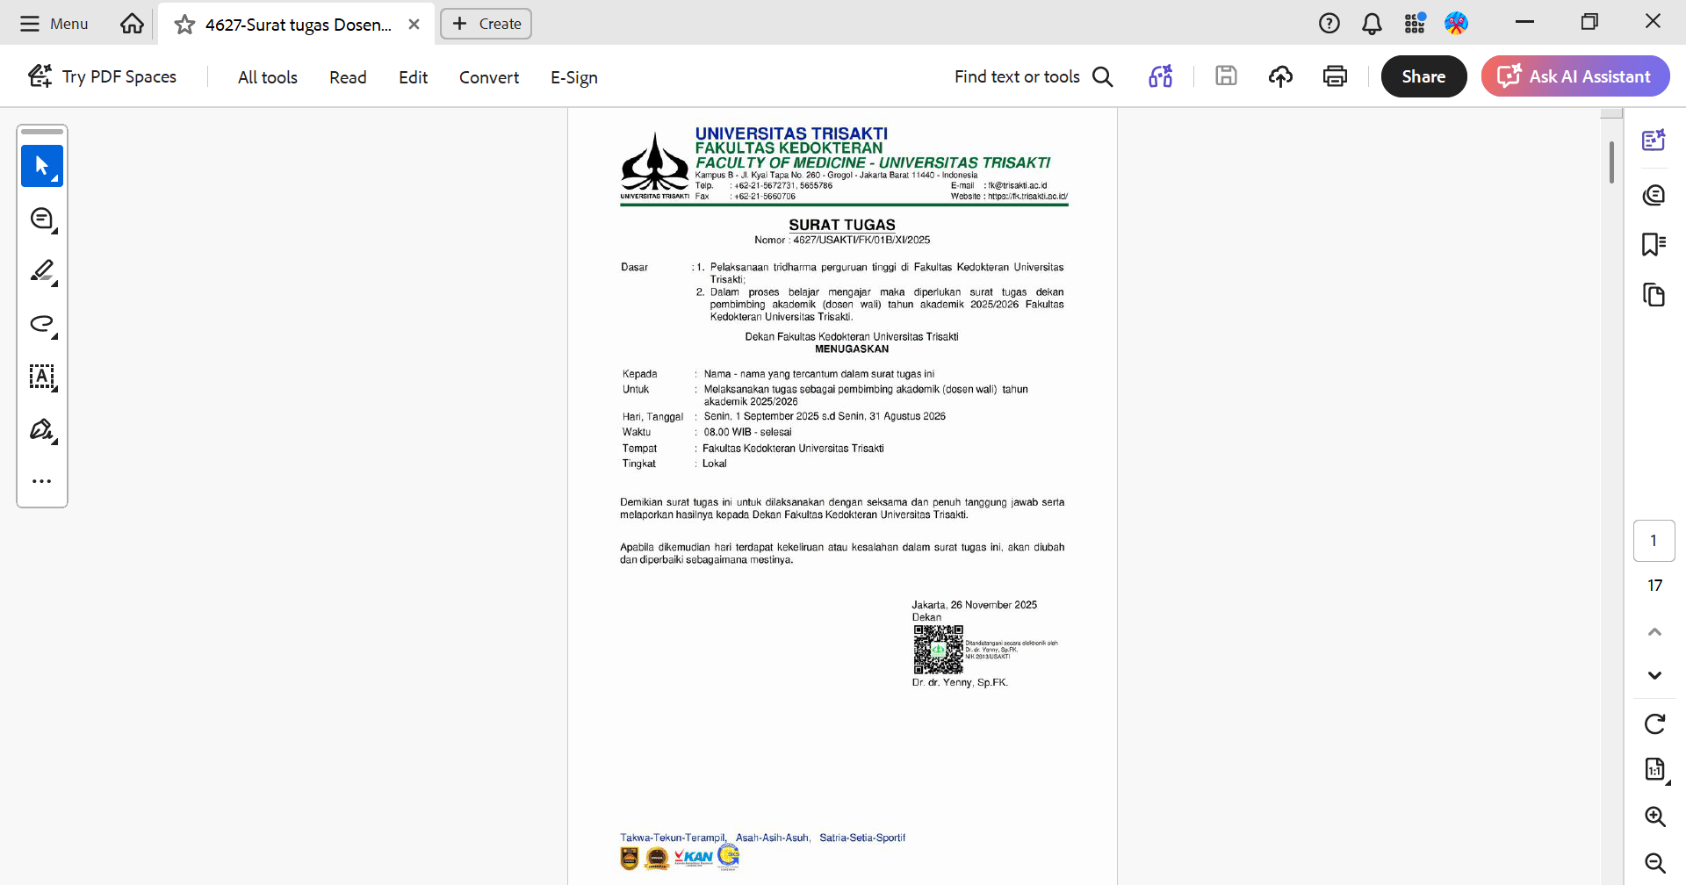The image size is (1686, 885).
Task: Click the KAN accreditation logo in footer
Action: coord(694,858)
